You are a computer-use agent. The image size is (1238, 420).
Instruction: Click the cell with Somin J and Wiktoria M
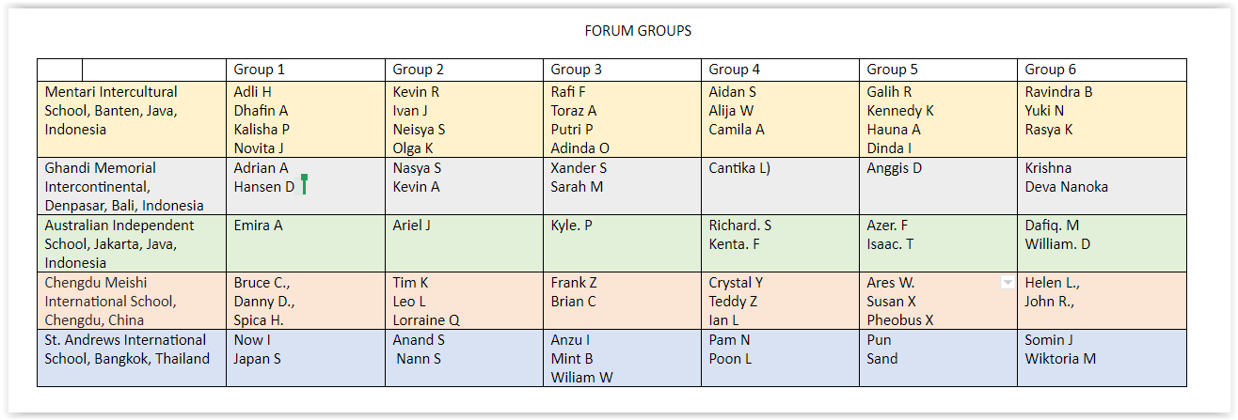1102,358
